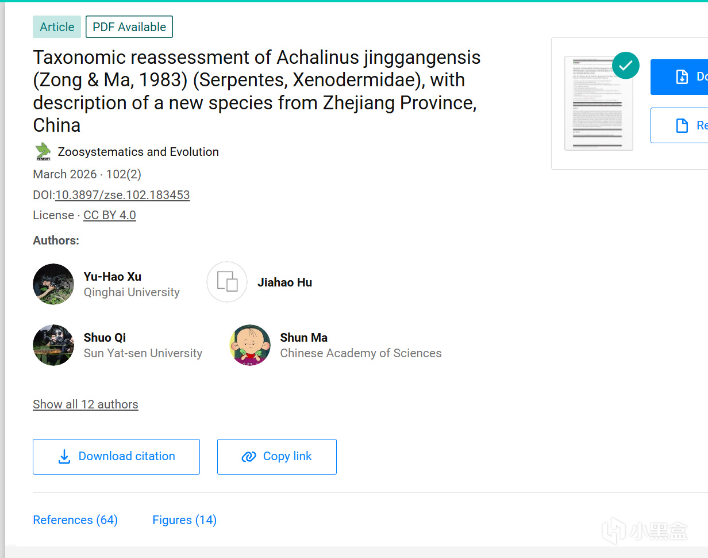
Task: Open Yu-Hao Xu's author name link
Action: tap(113, 277)
